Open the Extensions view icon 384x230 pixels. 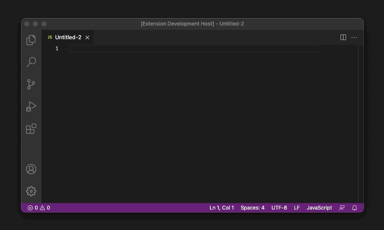pyautogui.click(x=31, y=129)
